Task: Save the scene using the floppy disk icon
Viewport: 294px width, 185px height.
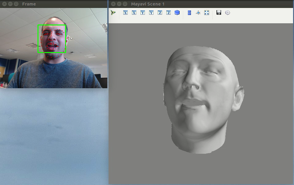Action: click(x=219, y=13)
